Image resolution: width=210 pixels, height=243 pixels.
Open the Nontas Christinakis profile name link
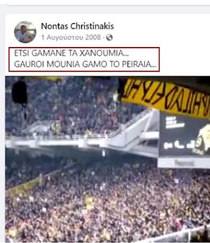click(x=78, y=26)
